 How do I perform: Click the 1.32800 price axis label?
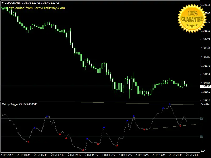(205, 83)
